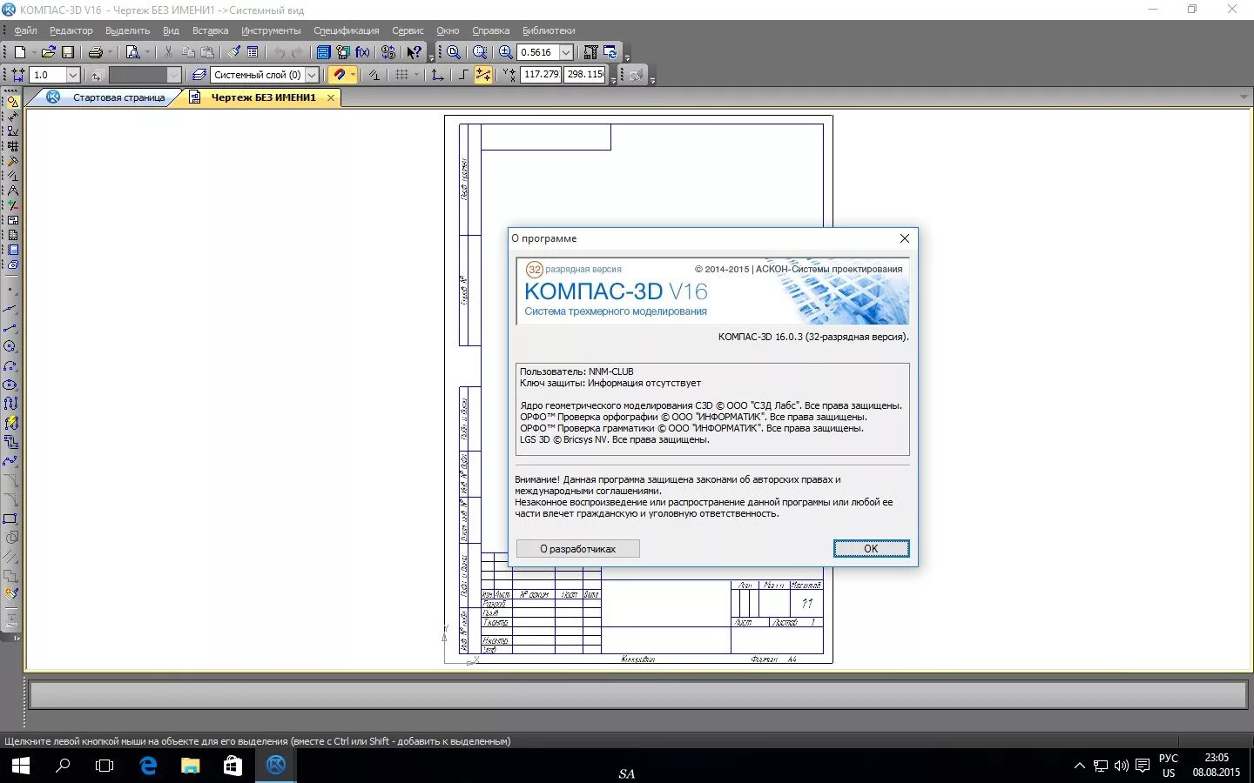Open the Редактор menu
This screenshot has width=1254, height=783.
[71, 30]
